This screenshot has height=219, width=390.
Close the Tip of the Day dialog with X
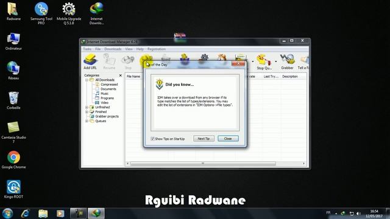tap(238, 64)
